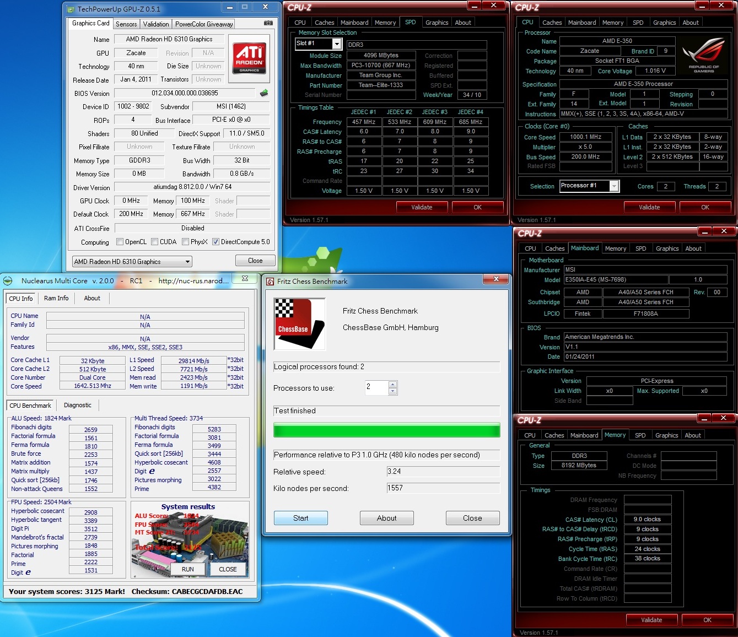The width and height of the screenshot is (738, 637).
Task: Click the Republic of Gamers logo in CPU-Z
Action: 703,56
